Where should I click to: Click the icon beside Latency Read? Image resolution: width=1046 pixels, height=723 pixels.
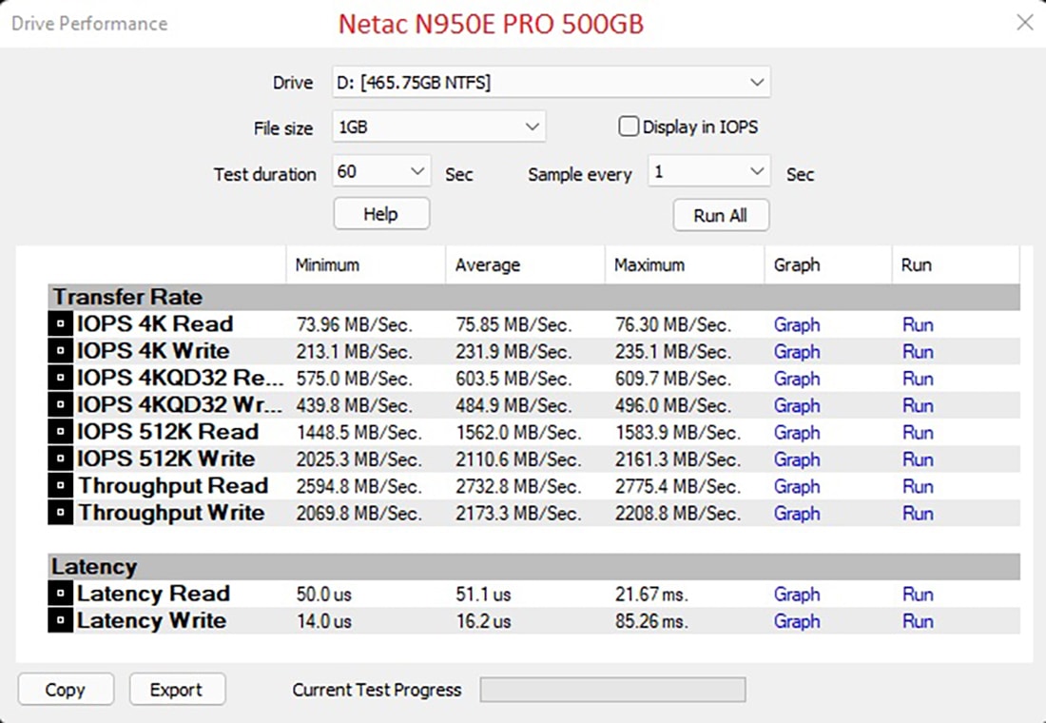(x=60, y=595)
